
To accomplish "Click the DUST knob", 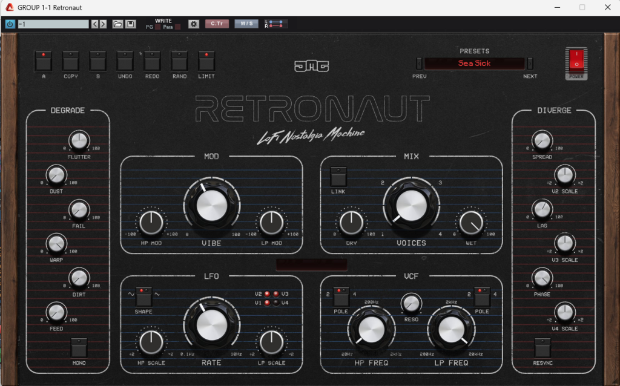I will (x=56, y=175).
